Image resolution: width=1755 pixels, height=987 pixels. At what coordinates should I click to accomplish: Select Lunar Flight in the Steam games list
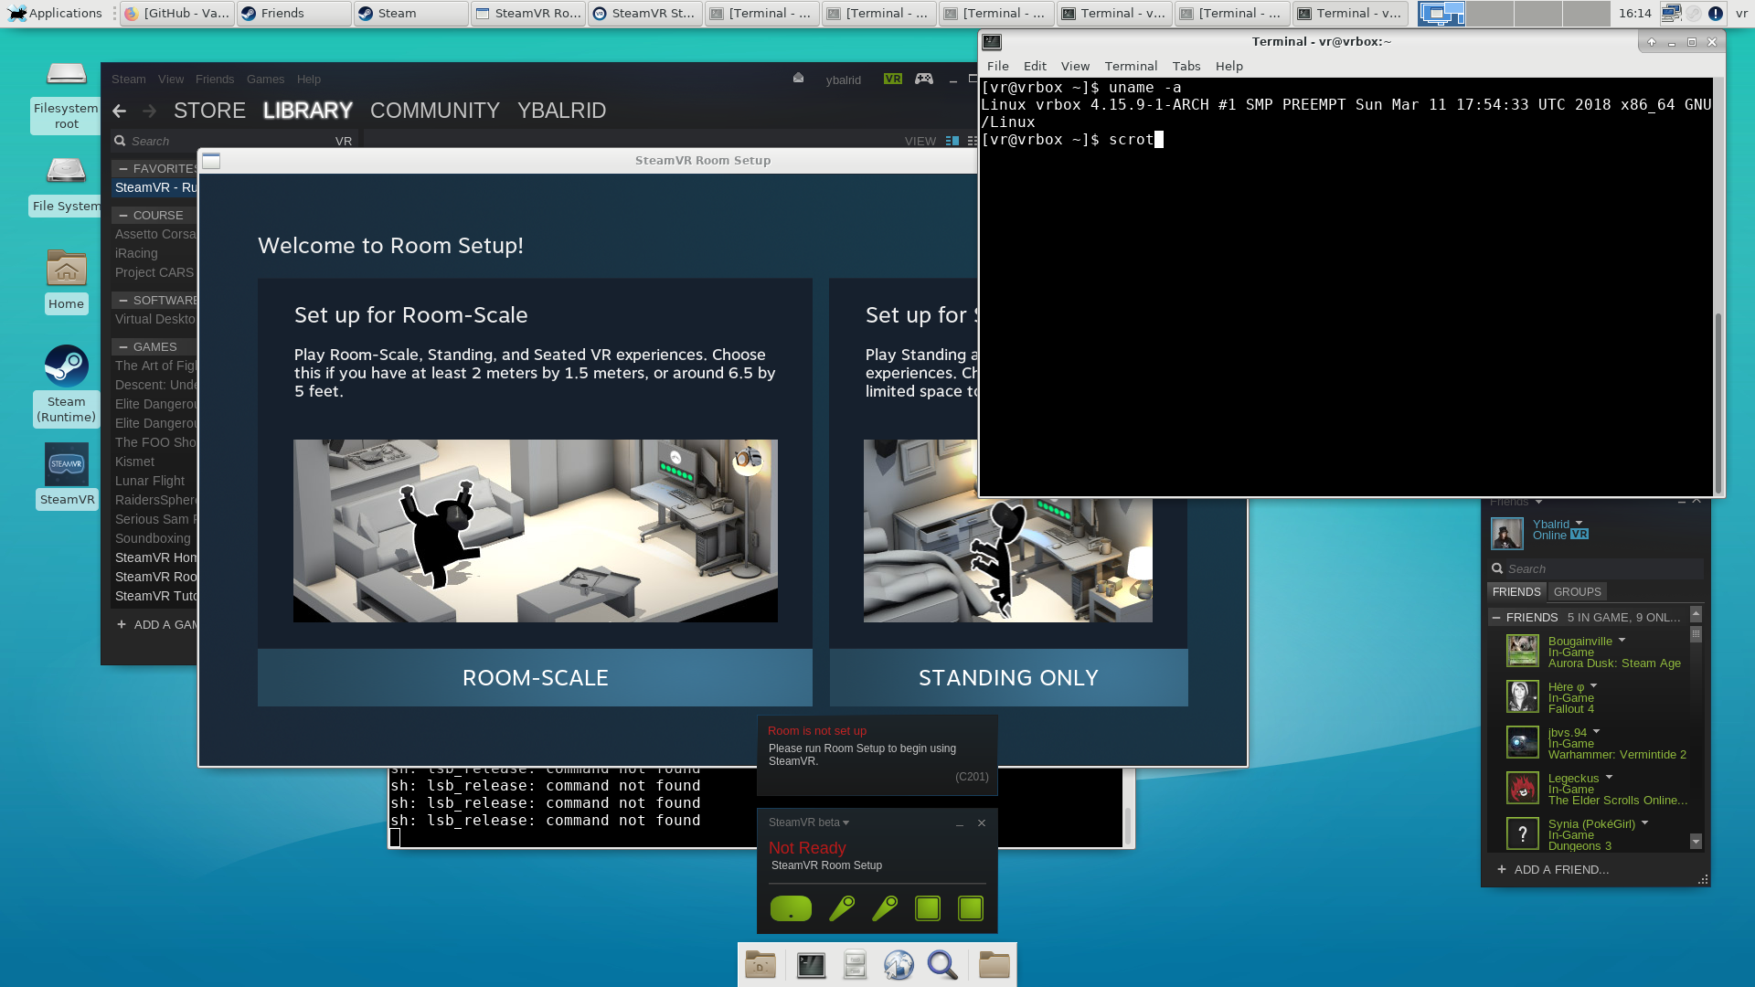150,481
